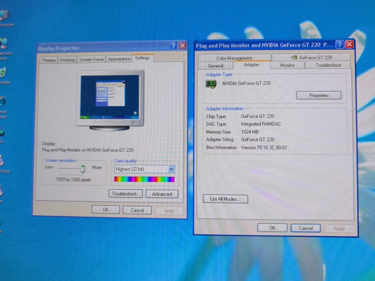
Task: Open the Screen Saver tab
Action: 91,59
